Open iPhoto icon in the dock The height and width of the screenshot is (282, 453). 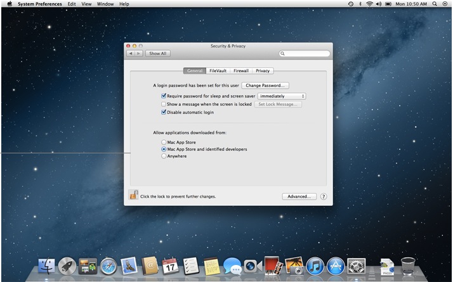[x=294, y=266]
